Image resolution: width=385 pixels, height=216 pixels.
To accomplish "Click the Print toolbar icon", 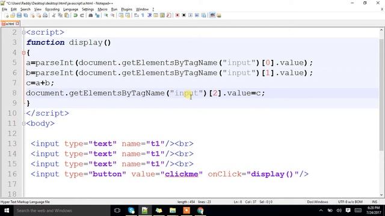I will (45, 16).
